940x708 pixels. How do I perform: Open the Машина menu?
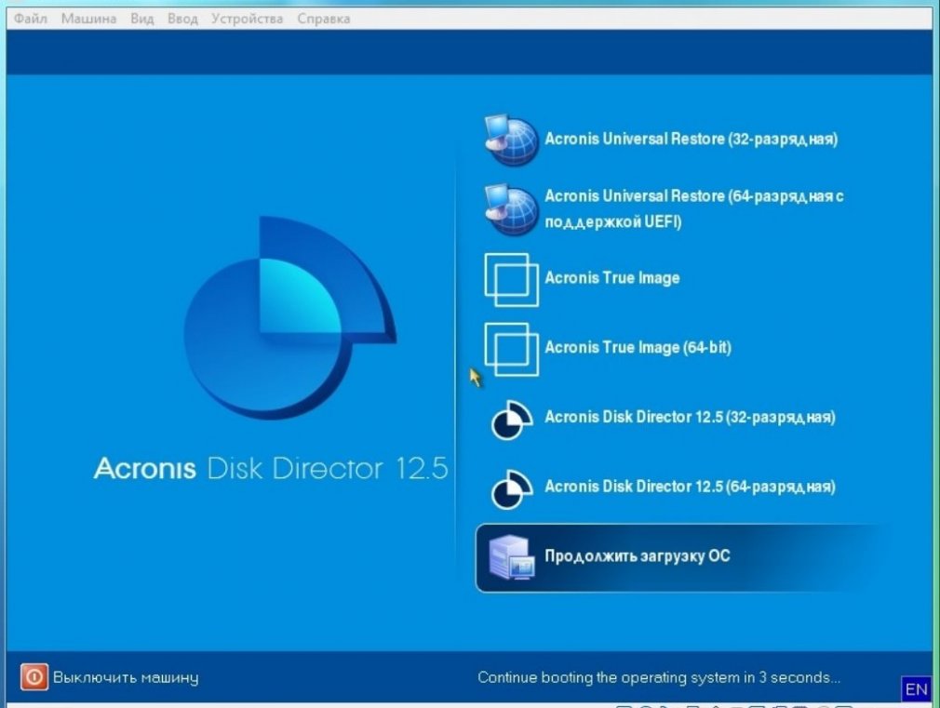point(88,19)
